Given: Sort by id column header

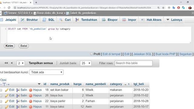Looking at the screenshot, I should tap(45, 84).
